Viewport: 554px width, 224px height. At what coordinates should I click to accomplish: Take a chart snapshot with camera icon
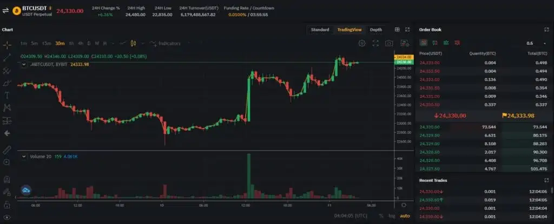click(389, 43)
